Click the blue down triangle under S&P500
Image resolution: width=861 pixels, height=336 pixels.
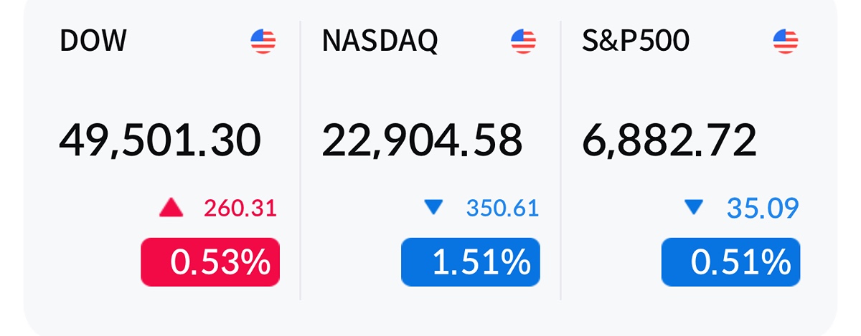point(694,208)
